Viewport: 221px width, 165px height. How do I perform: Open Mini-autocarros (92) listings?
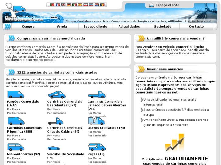tap(23, 154)
